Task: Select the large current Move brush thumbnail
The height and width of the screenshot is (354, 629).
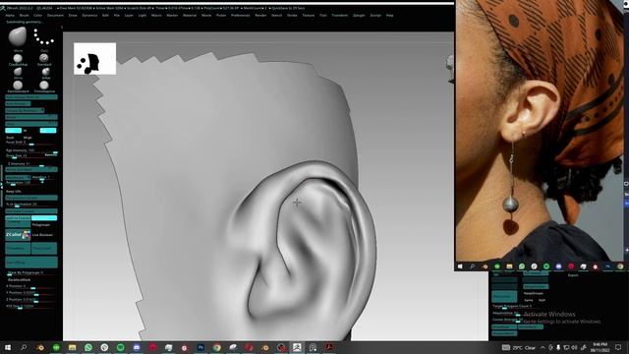Action: (x=18, y=37)
